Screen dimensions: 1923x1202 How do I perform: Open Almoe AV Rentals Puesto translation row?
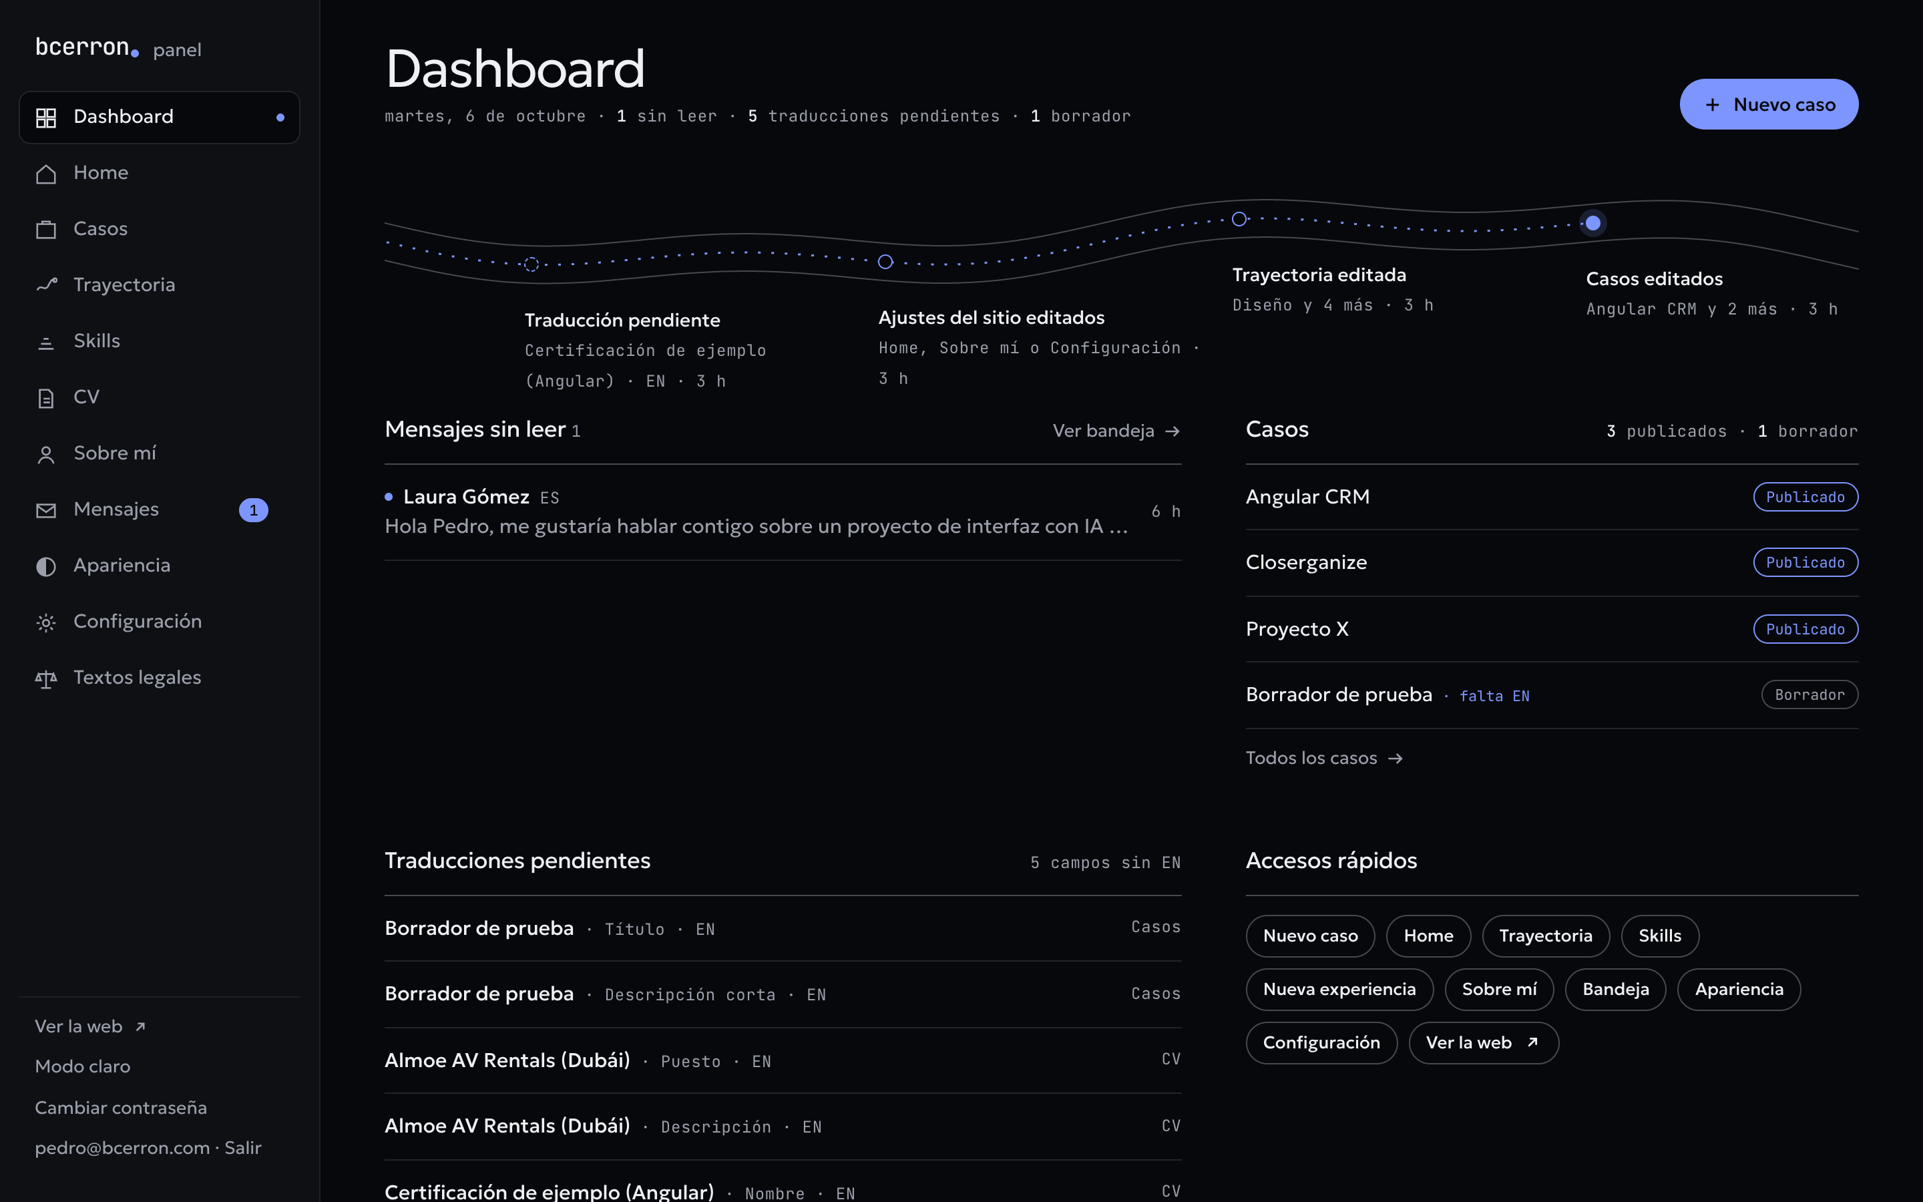click(783, 1060)
